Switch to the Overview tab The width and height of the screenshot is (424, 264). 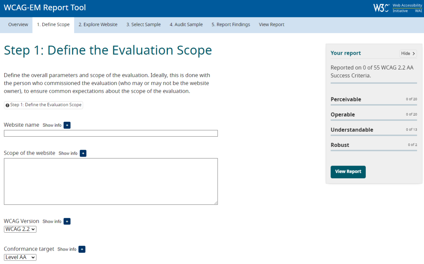pos(18,25)
